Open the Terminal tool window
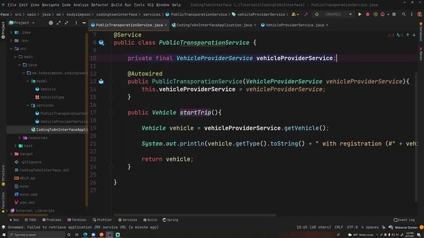 [77, 220]
